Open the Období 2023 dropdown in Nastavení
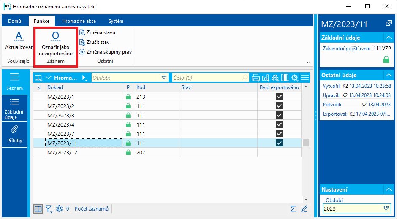397x219 pixels. coord(386,208)
